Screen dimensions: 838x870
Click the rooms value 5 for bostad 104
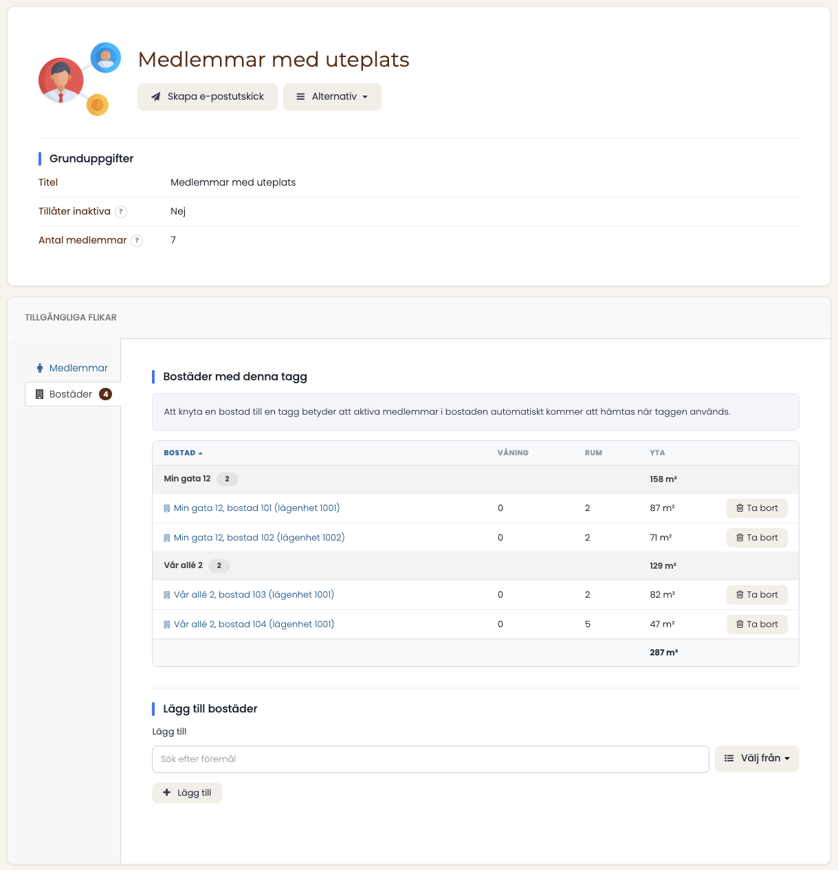pyautogui.click(x=588, y=624)
